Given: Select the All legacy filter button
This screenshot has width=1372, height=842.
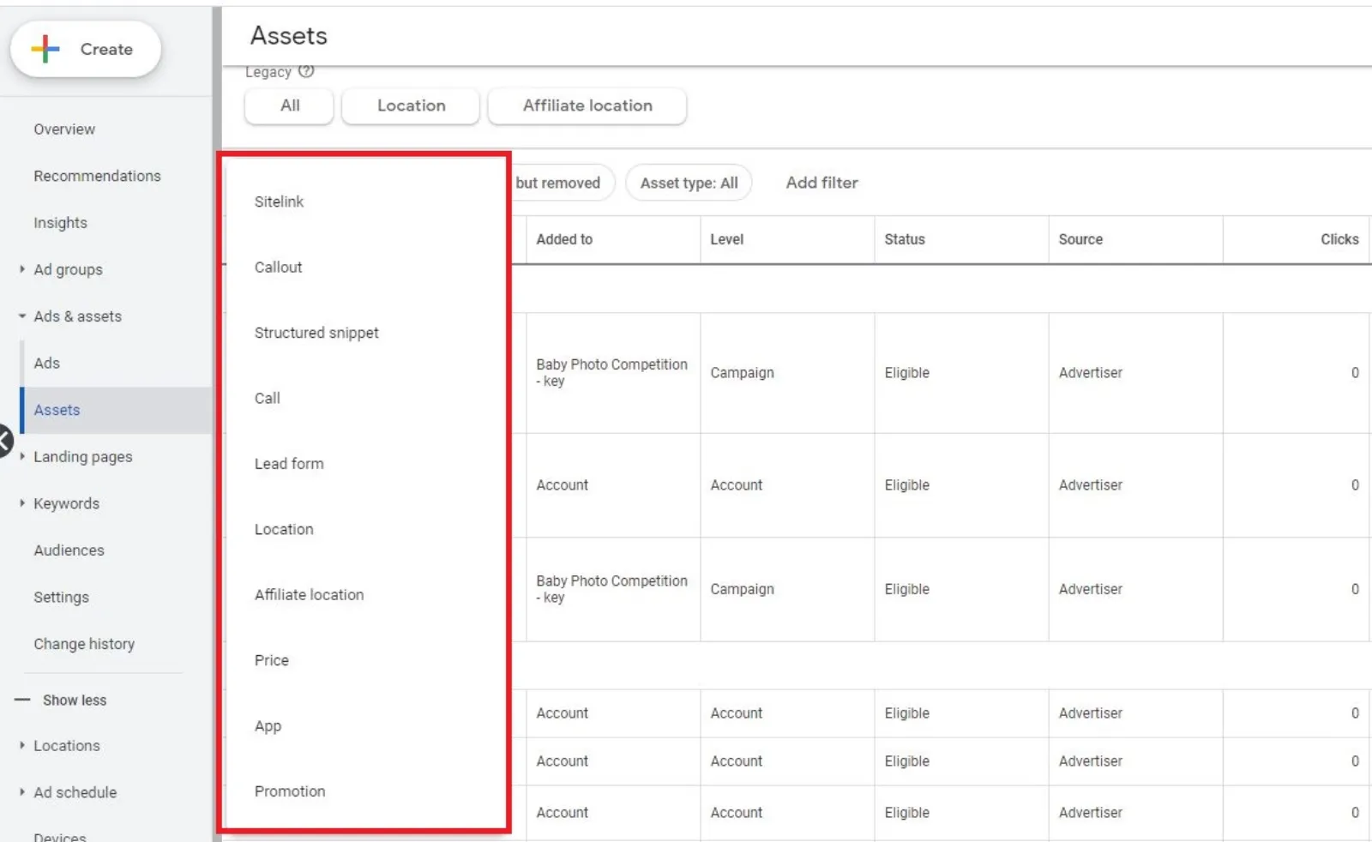Looking at the screenshot, I should click(290, 105).
